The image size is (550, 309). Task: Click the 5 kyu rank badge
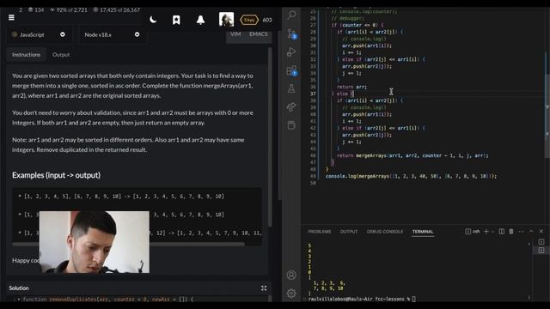click(249, 20)
